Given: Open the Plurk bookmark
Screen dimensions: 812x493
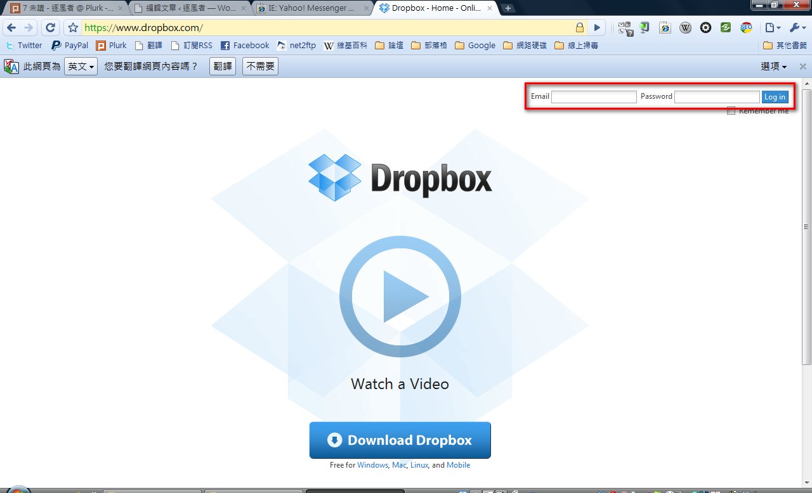Looking at the screenshot, I should (111, 46).
